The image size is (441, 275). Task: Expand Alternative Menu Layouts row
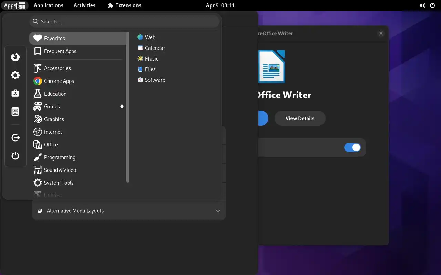(129, 211)
